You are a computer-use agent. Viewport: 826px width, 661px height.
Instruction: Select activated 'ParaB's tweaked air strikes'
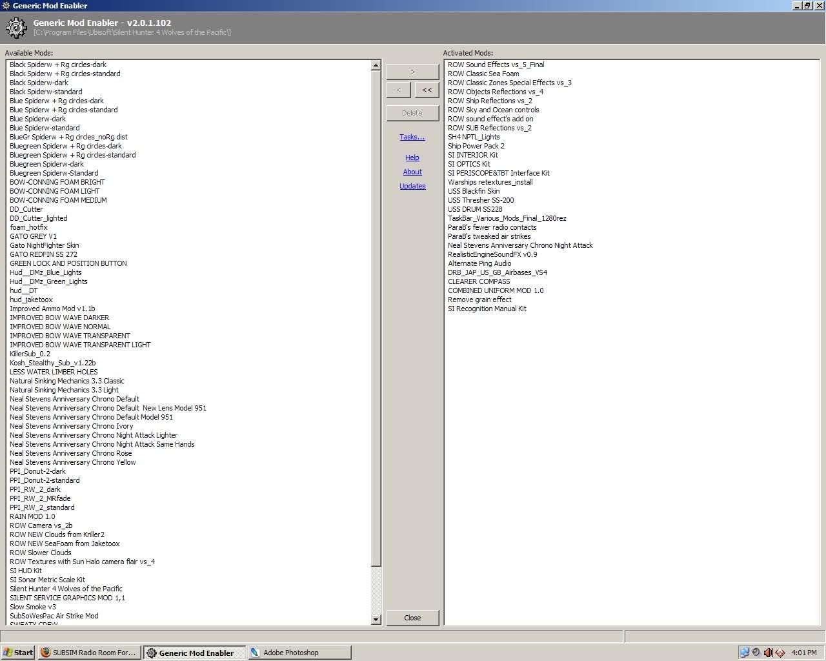coord(489,236)
